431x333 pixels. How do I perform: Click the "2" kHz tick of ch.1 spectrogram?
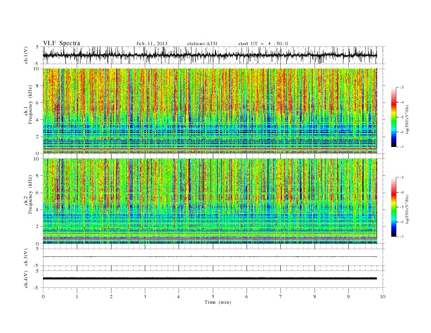(38, 137)
